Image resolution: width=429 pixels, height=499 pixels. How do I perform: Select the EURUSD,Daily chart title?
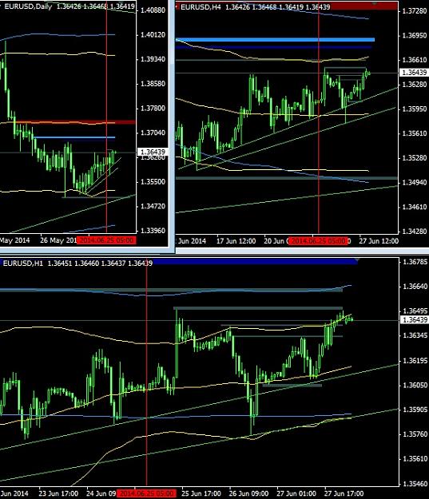coord(28,6)
